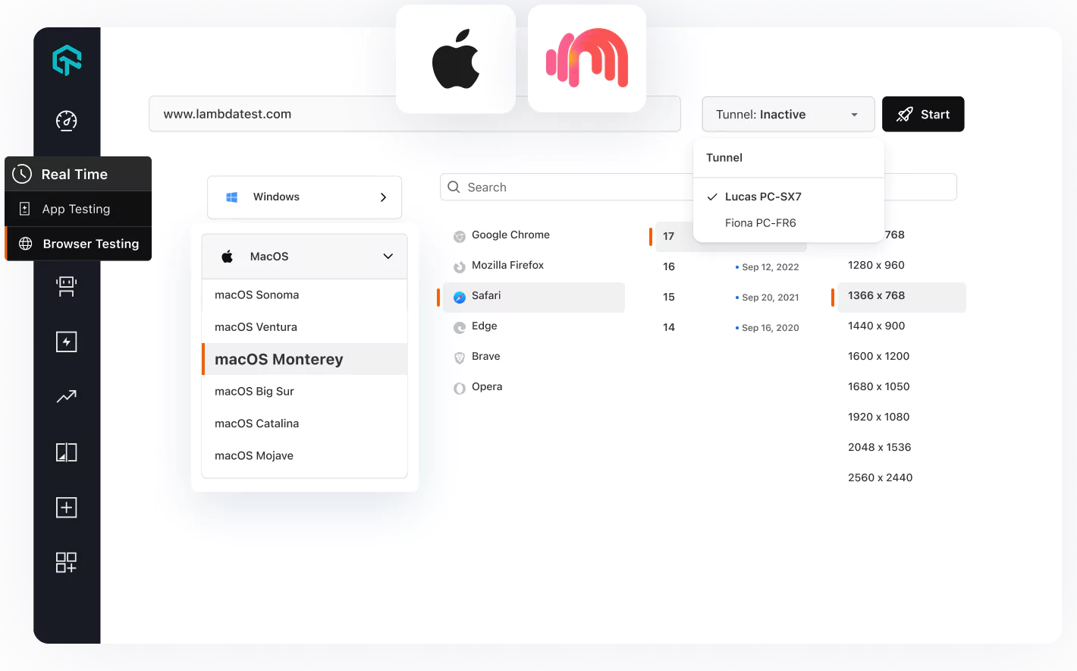Select the robot automation icon in sidebar

67,286
